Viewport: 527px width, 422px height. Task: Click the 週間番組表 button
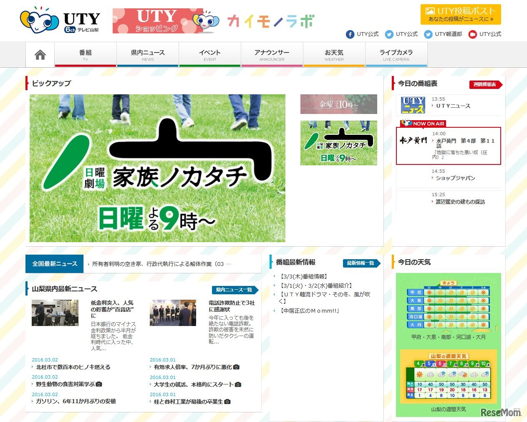(x=486, y=84)
